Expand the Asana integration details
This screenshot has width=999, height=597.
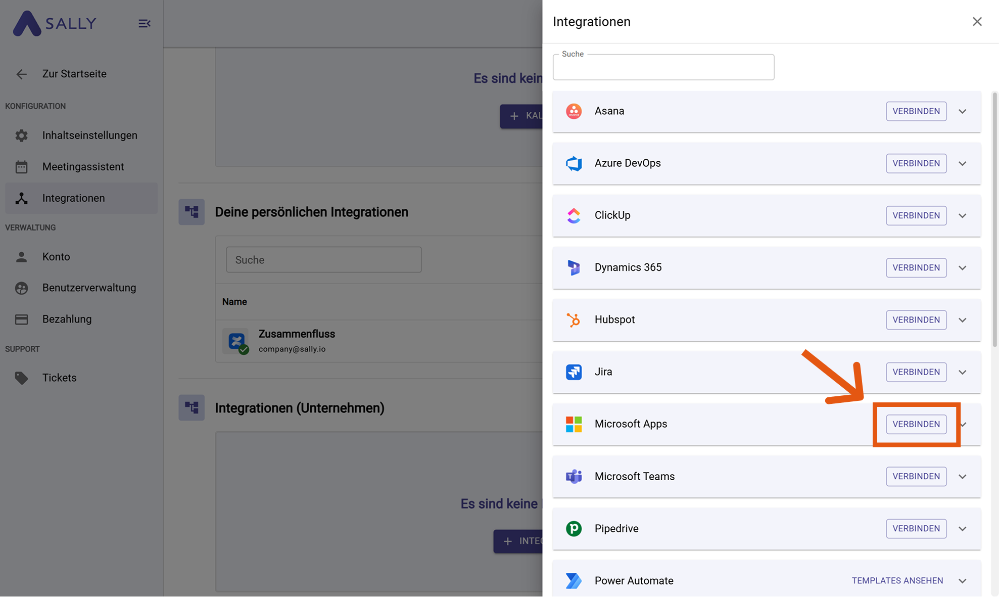point(963,111)
